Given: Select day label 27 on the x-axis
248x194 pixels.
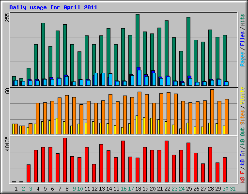Looking at the screenshot, I should (x=203, y=189).
